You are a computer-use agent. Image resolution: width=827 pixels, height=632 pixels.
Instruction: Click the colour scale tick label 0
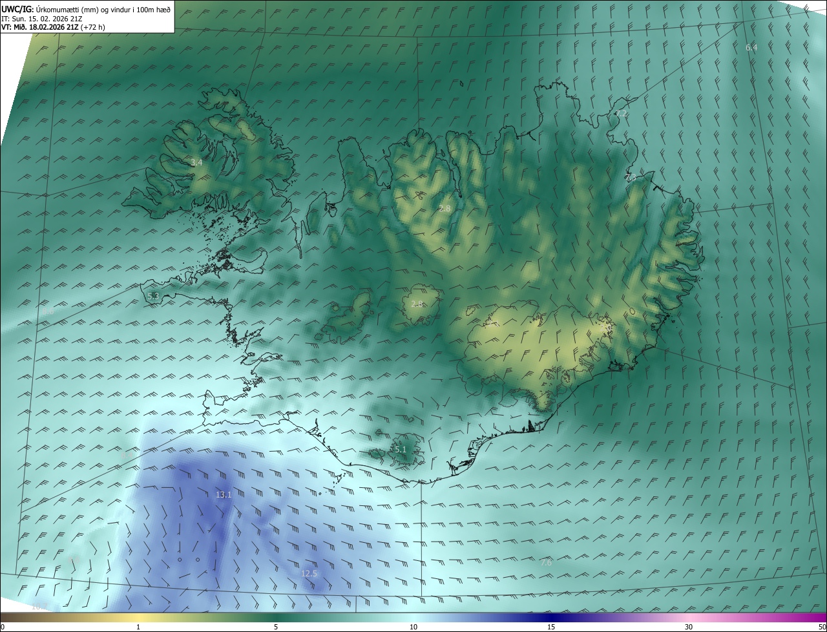click(x=2, y=627)
